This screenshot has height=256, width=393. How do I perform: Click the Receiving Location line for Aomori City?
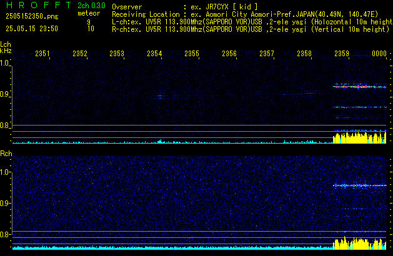245,14
